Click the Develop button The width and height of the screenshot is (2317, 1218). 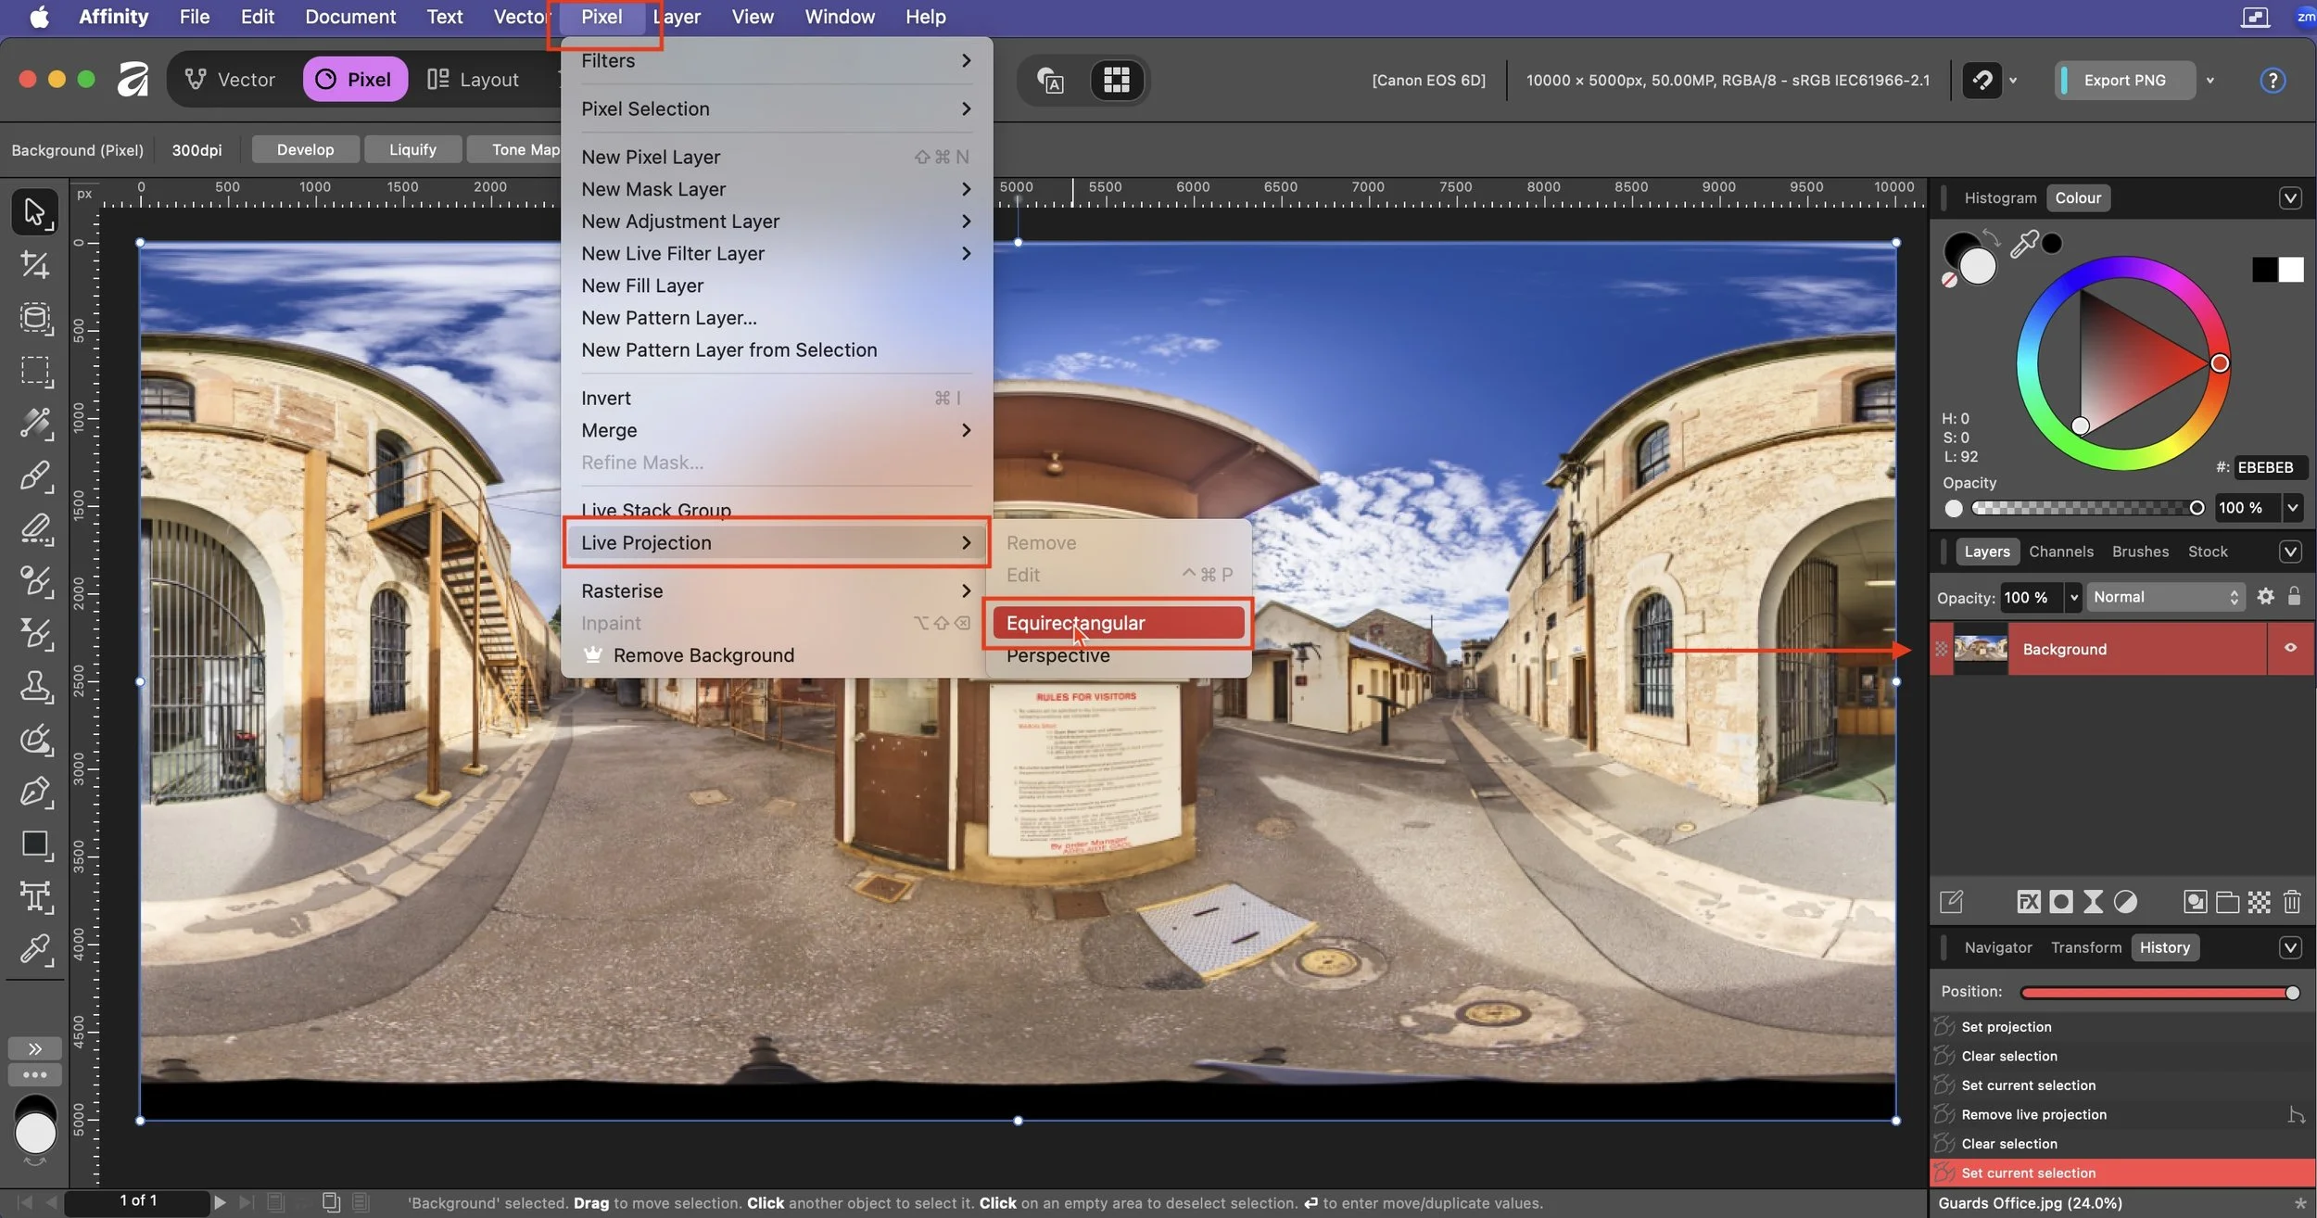tap(305, 149)
